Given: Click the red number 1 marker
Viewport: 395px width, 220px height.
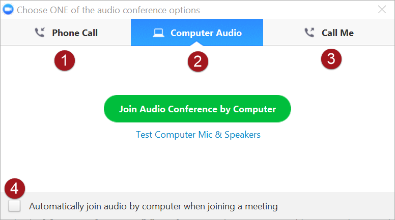Looking at the screenshot, I should [x=65, y=61].
